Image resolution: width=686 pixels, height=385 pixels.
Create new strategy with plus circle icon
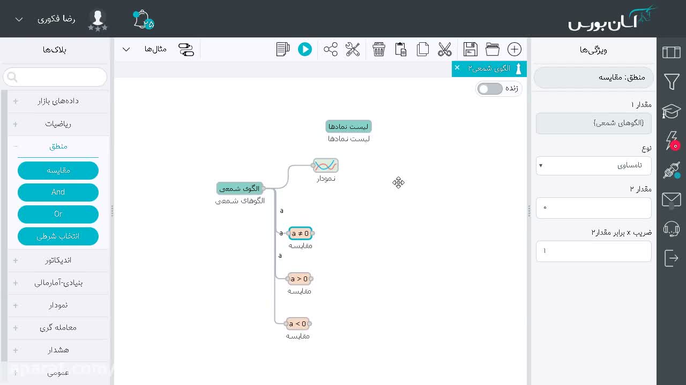click(x=514, y=49)
